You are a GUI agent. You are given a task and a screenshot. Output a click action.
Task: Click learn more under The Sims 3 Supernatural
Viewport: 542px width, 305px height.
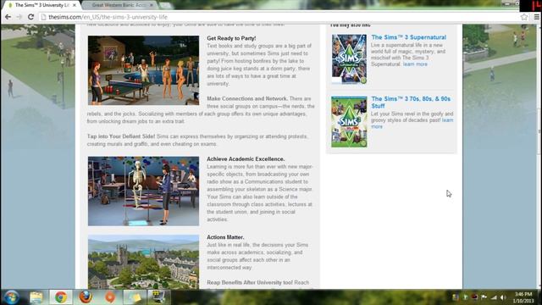click(415, 64)
